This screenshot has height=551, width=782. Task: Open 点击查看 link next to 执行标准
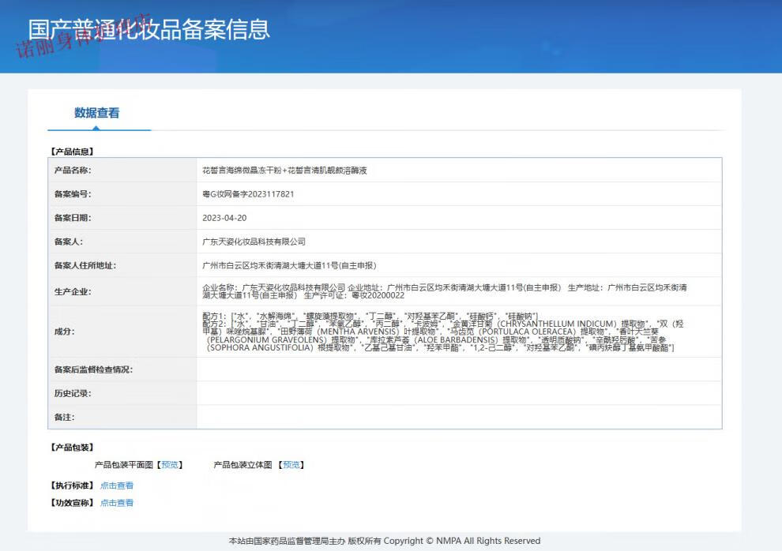click(117, 485)
